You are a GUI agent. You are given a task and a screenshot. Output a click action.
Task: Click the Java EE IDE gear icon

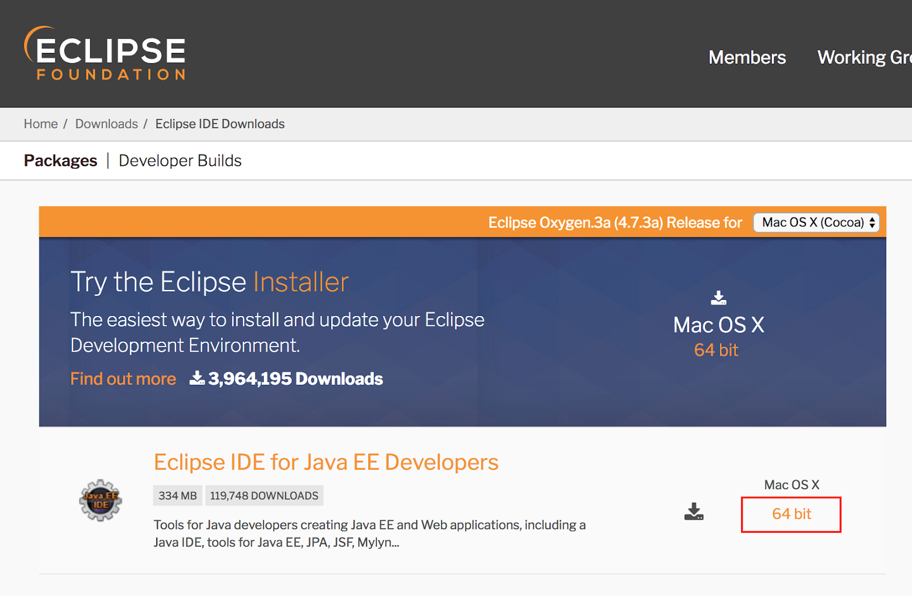100,500
